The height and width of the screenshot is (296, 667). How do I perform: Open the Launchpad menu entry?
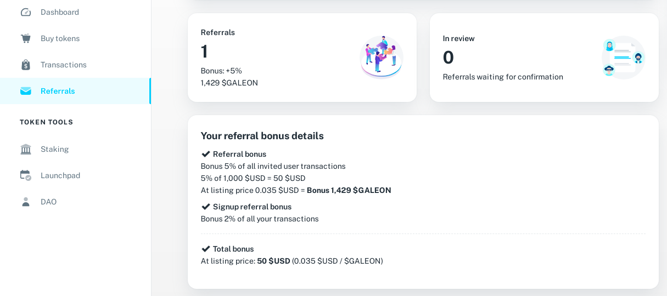60,175
